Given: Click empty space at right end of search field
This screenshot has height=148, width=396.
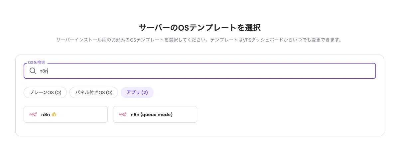Looking at the screenshot, I should (353, 71).
